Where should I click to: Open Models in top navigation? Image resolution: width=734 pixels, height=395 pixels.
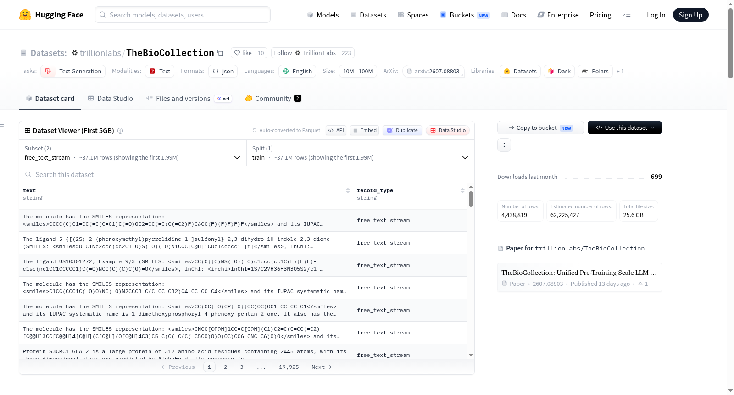323,15
